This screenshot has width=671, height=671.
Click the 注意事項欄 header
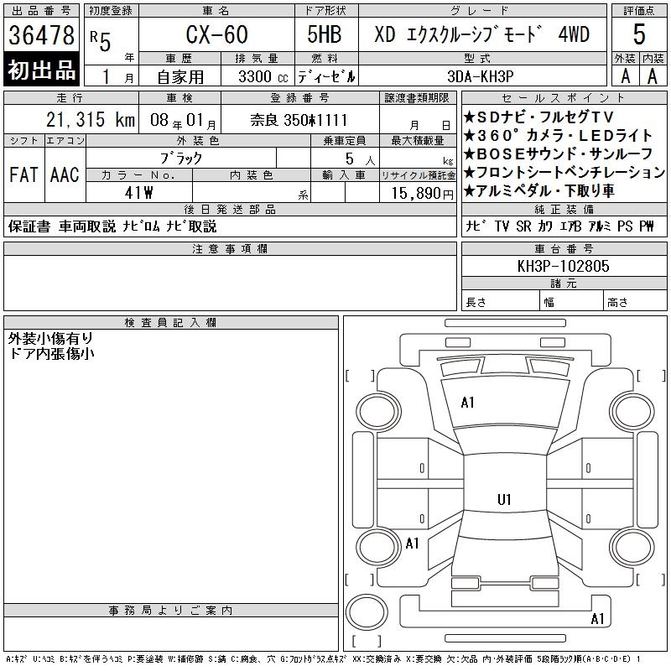point(230,248)
